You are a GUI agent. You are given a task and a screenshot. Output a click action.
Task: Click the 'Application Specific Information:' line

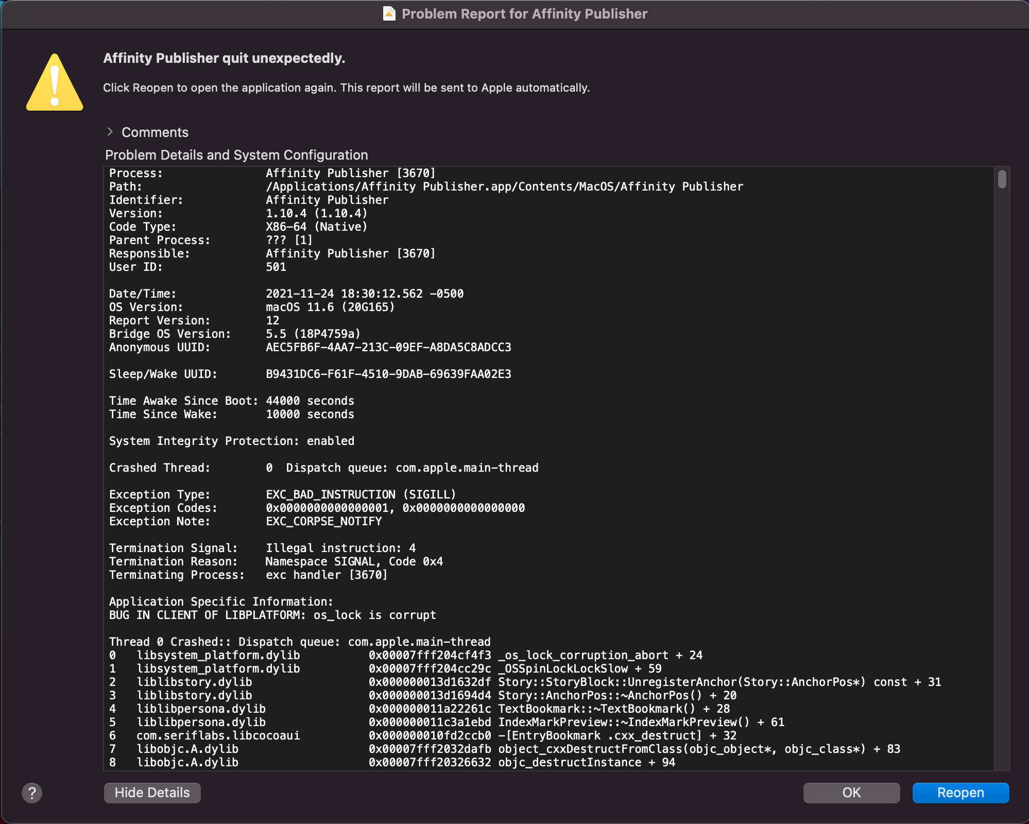click(221, 602)
